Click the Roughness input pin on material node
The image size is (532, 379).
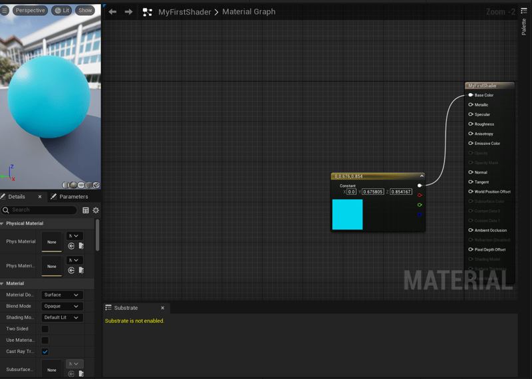click(x=471, y=124)
